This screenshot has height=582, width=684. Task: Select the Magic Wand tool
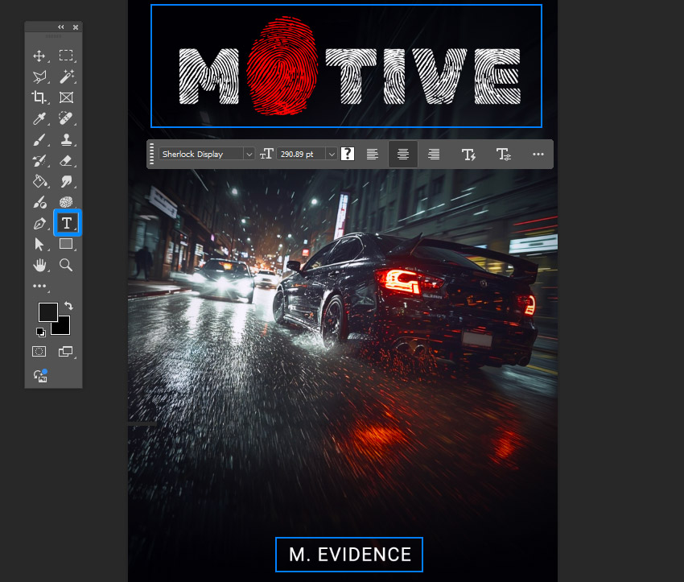pyautogui.click(x=66, y=76)
